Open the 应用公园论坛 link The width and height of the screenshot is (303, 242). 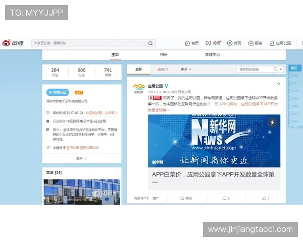point(89,148)
